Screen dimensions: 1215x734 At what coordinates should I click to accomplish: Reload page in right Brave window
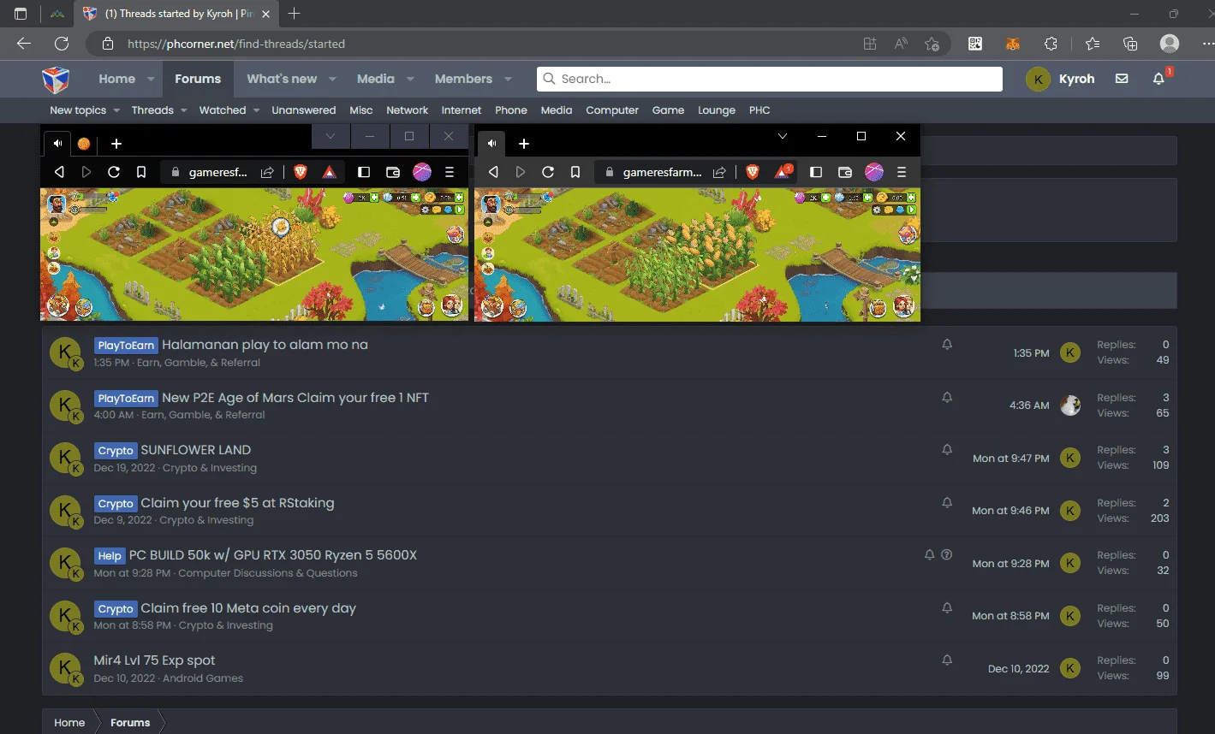pyautogui.click(x=548, y=172)
